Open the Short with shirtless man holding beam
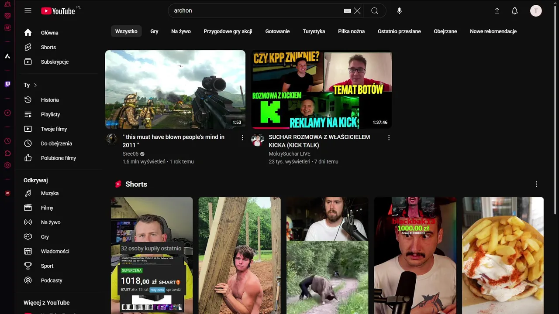559x314 pixels. [x=239, y=256]
